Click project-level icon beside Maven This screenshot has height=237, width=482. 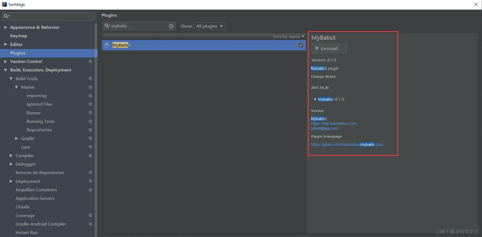pyautogui.click(x=91, y=87)
